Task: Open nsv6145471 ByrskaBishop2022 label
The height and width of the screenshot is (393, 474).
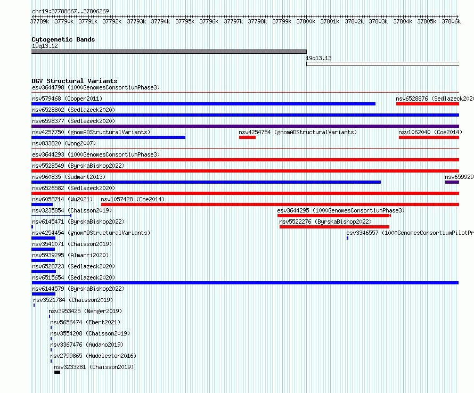Action: click(x=78, y=222)
